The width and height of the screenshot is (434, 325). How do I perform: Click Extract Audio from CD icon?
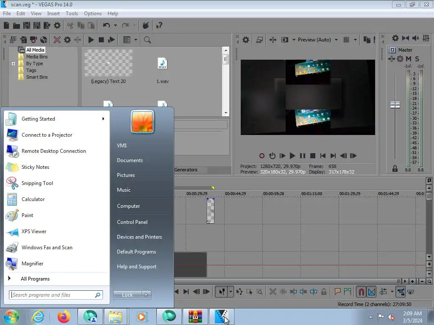click(x=44, y=40)
